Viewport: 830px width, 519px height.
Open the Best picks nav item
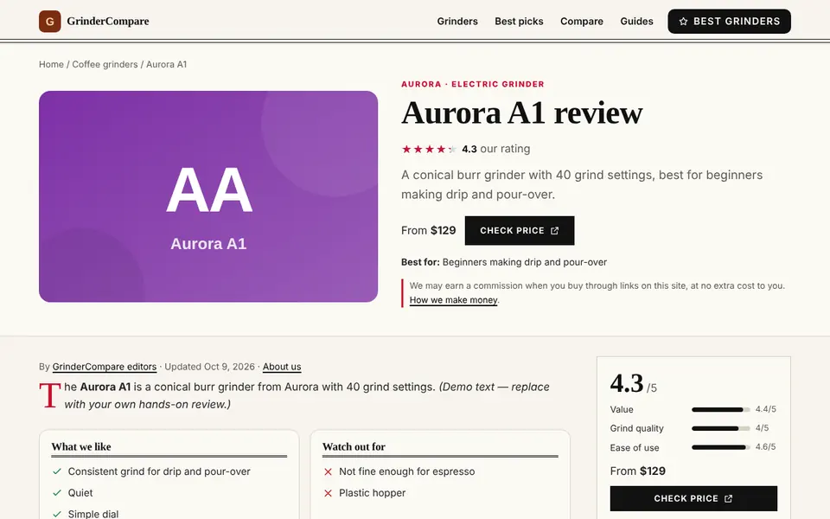point(519,21)
